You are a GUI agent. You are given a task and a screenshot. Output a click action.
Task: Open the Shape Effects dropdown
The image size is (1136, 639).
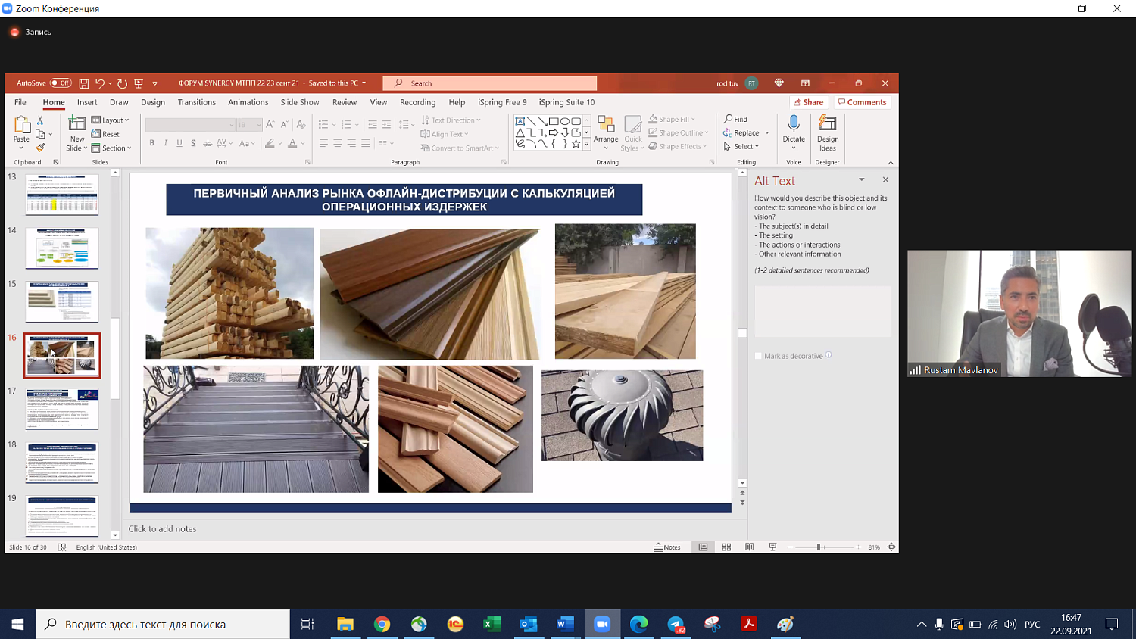click(x=678, y=147)
